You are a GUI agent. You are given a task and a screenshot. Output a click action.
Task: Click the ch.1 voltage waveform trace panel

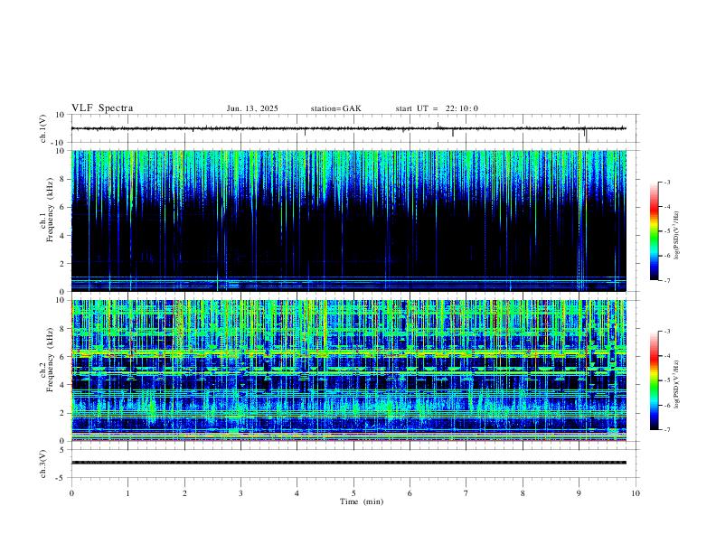click(354, 128)
